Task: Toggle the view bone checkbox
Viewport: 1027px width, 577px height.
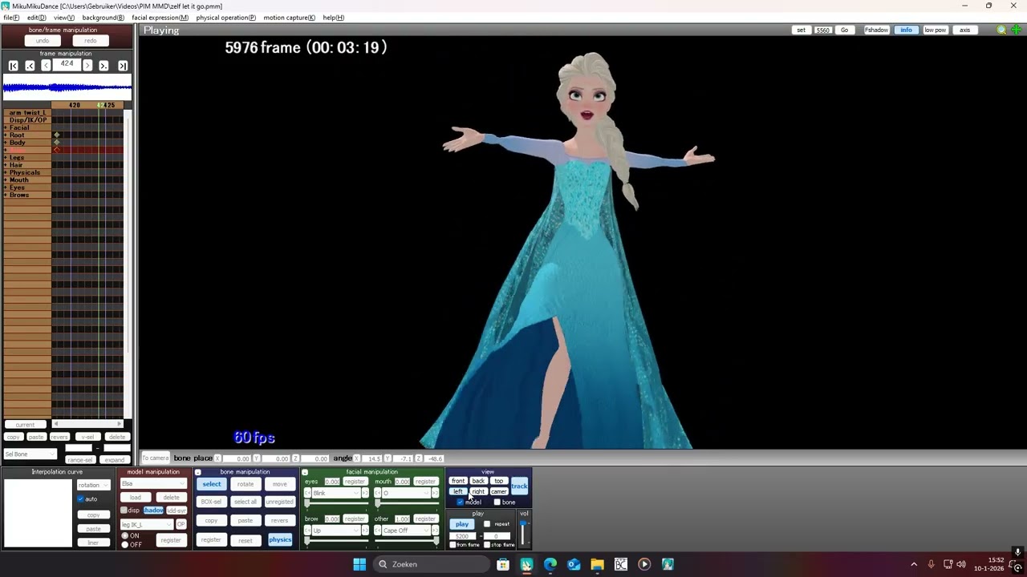Action: point(497,502)
